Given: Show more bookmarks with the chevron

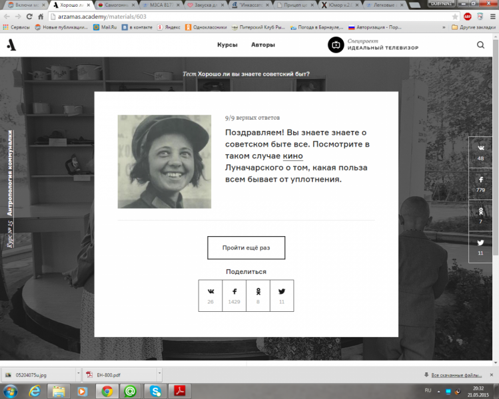Looking at the screenshot, I should click(444, 27).
